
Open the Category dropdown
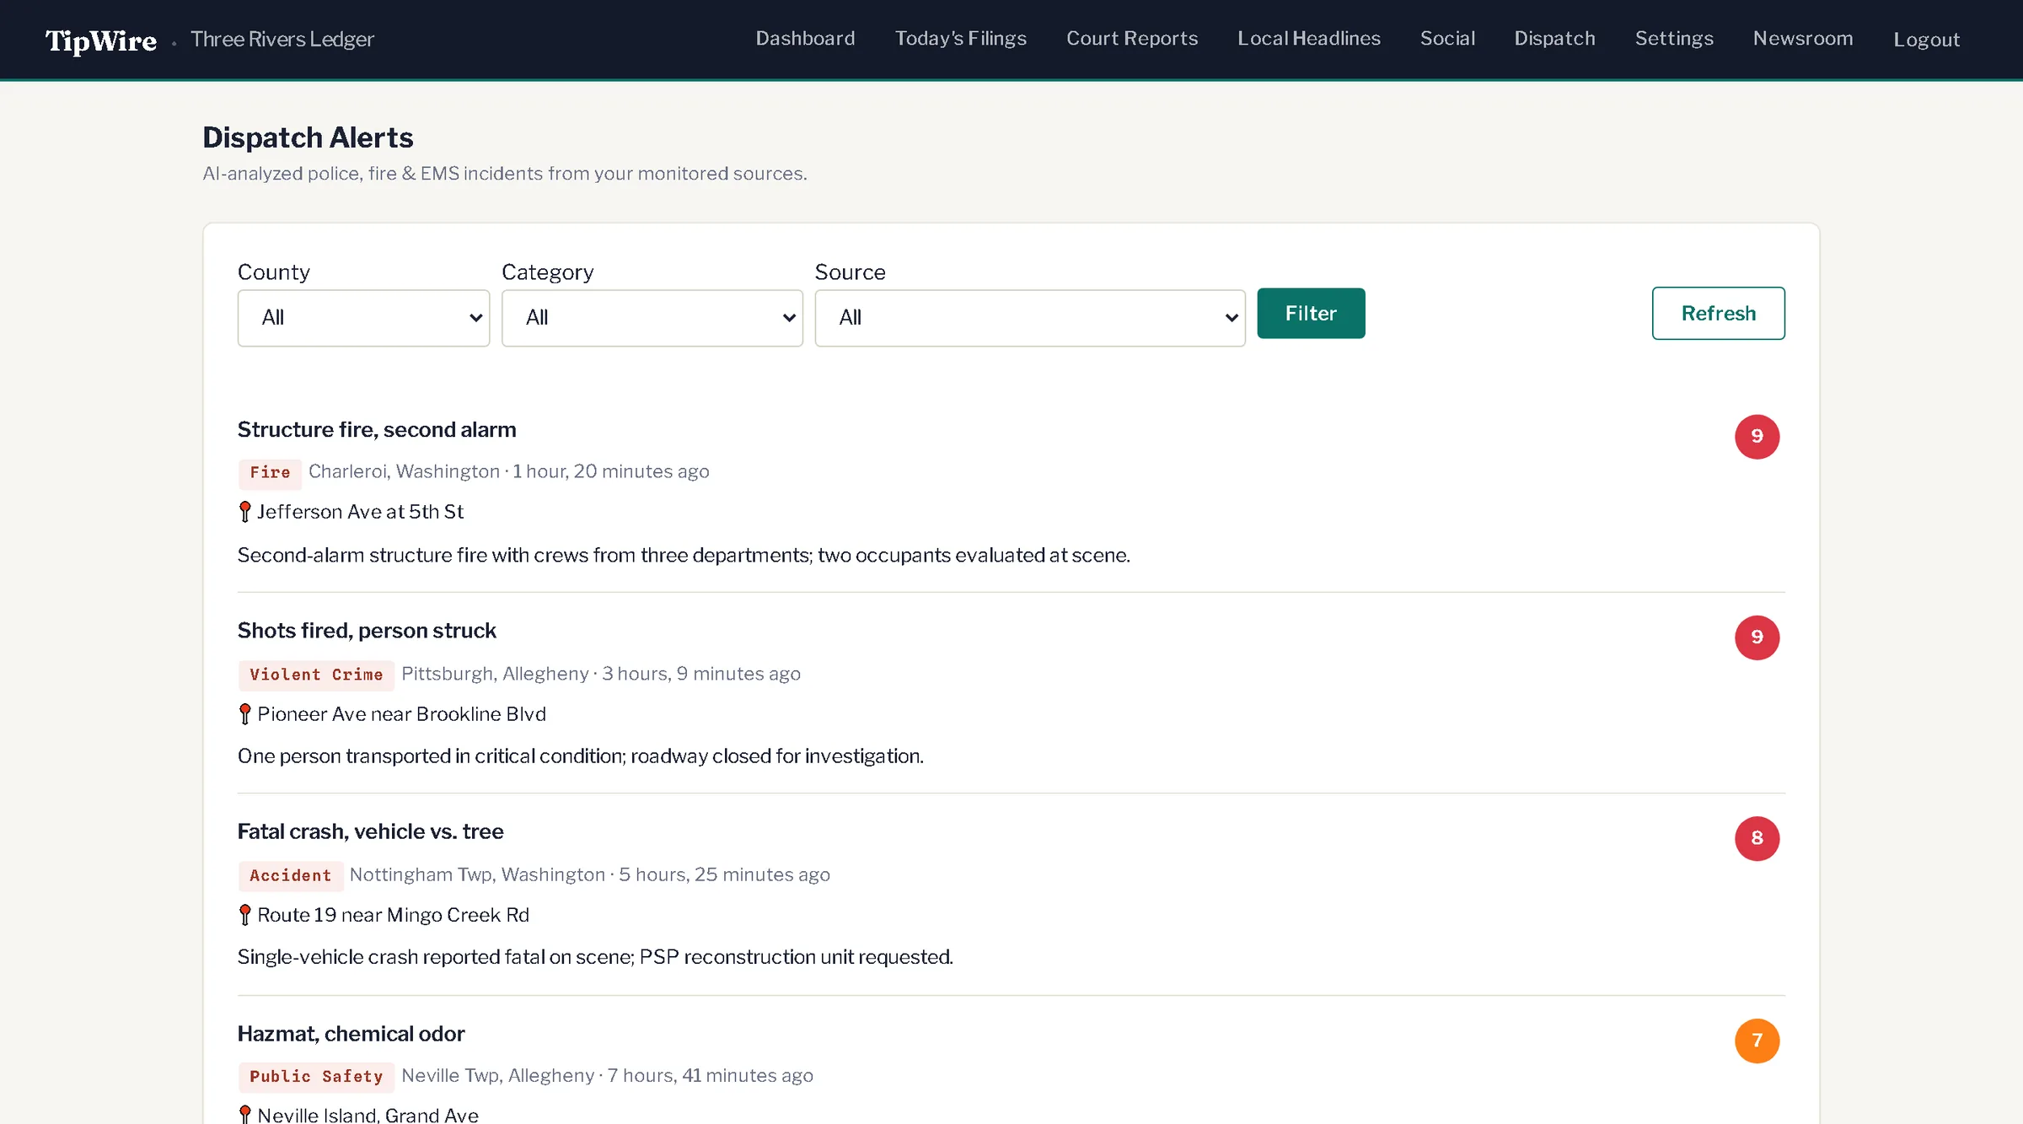652,318
